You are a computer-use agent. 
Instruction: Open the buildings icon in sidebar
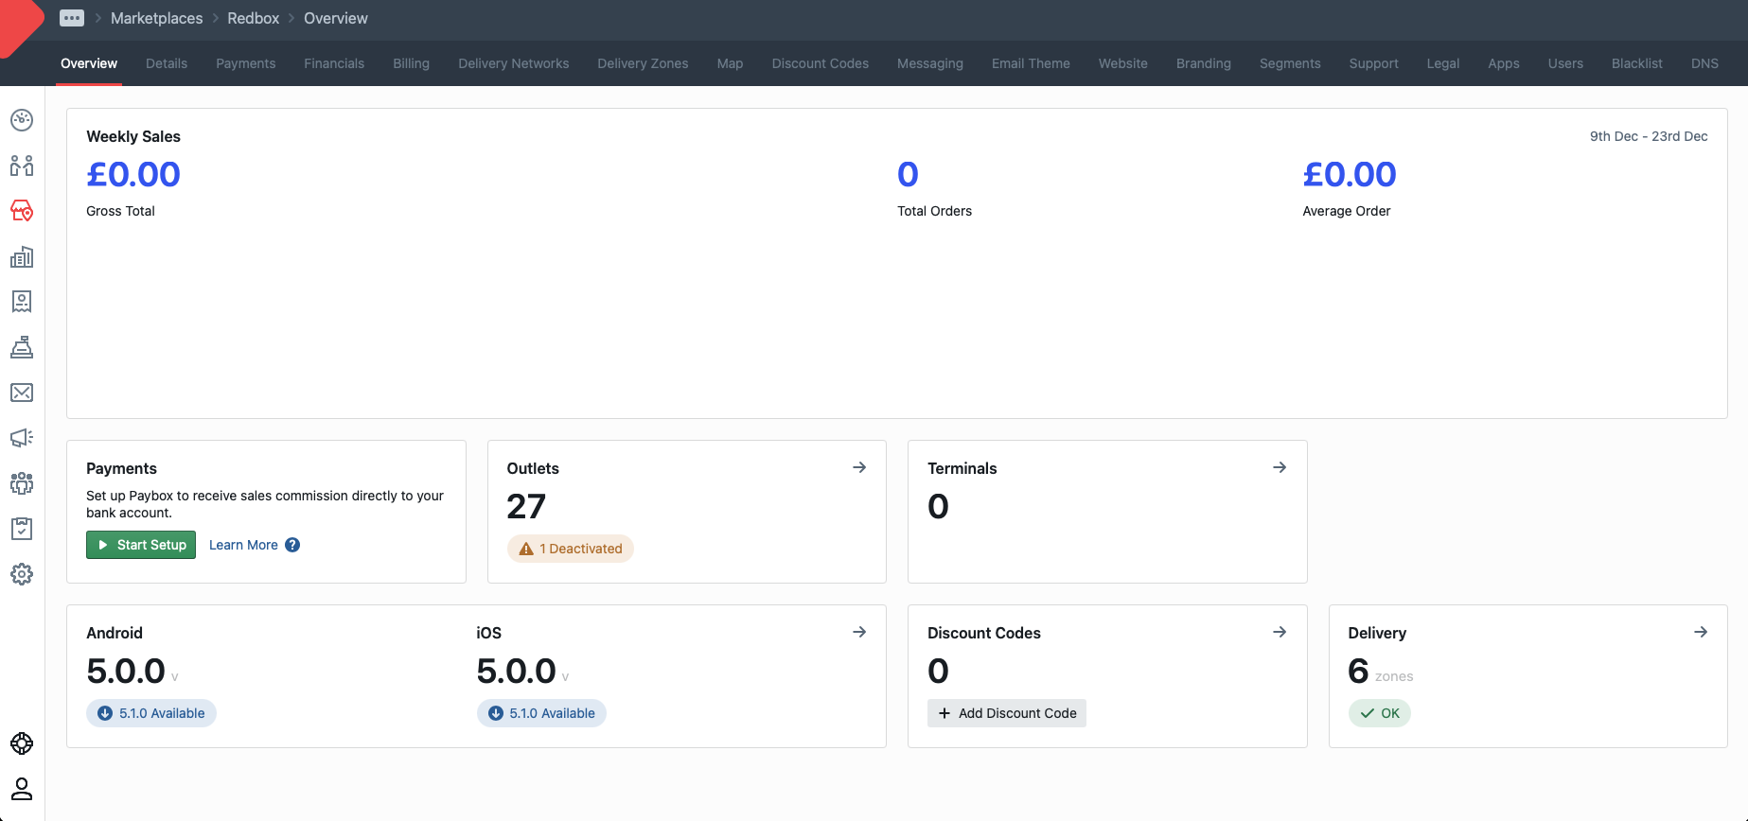pos(22,256)
